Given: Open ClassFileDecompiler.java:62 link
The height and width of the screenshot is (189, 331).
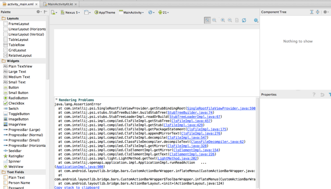Looking at the screenshot, I should [217, 142].
